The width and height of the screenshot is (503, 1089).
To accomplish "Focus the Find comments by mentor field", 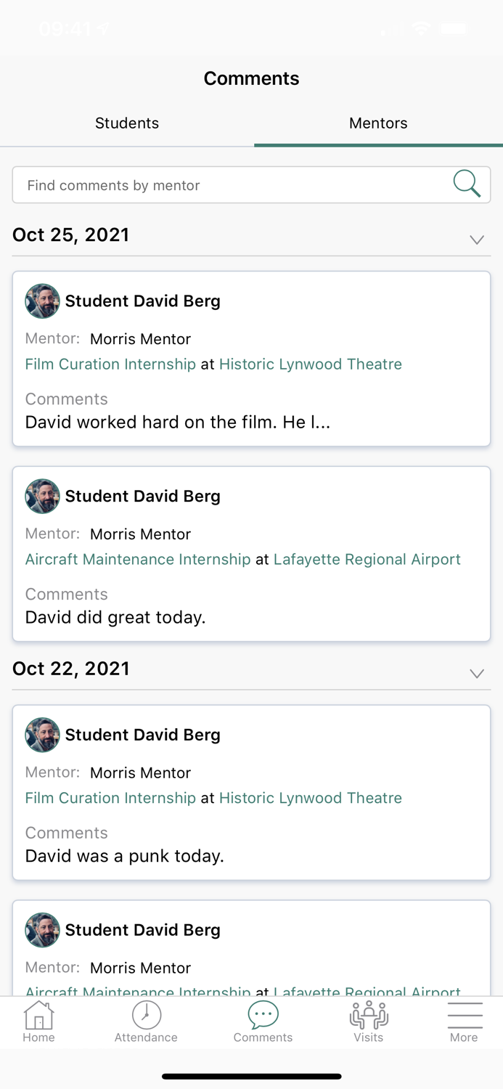I will [x=232, y=185].
